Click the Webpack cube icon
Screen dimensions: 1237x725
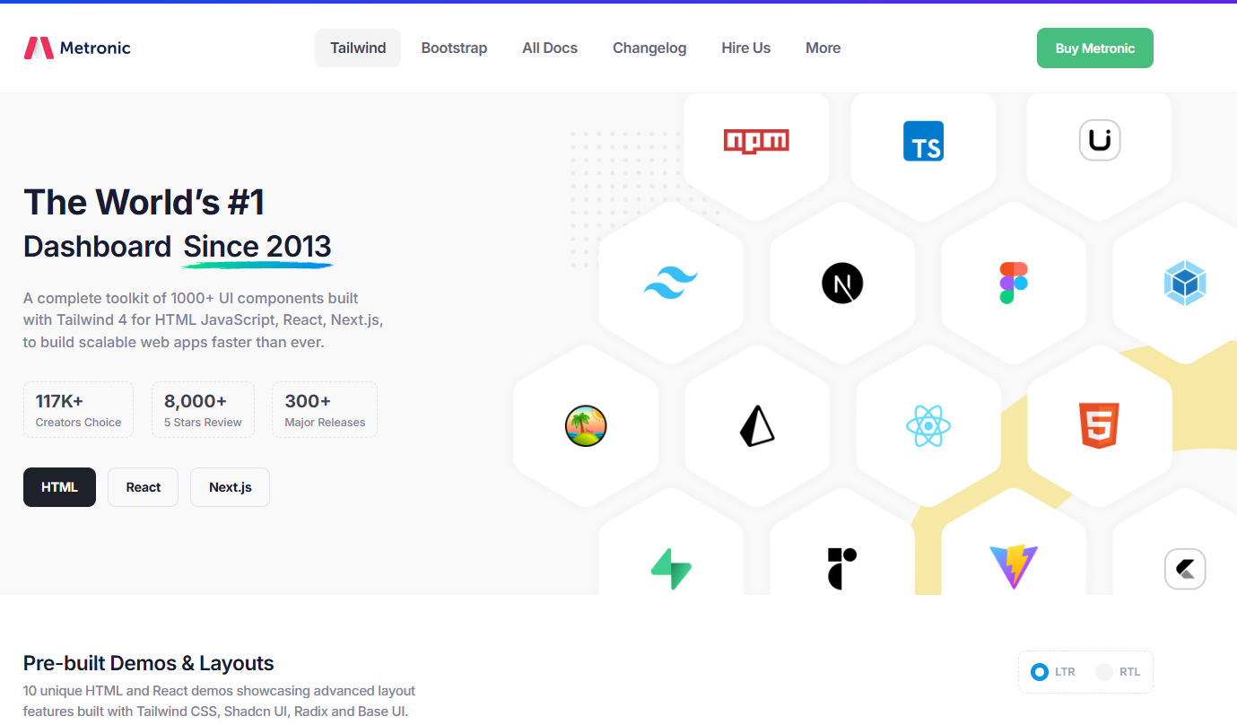(1185, 284)
